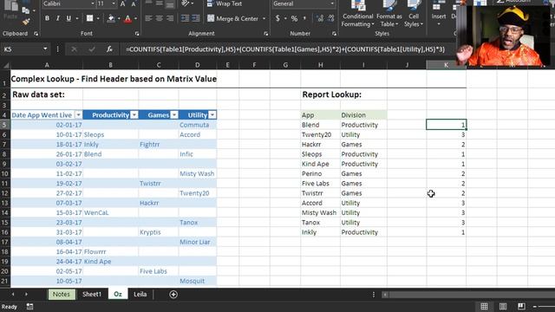The height and width of the screenshot is (312, 555).
Task: Click the Format Painter brush
Action: [x=26, y=22]
